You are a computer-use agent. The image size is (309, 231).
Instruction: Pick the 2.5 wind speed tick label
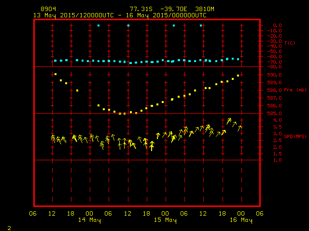(277, 140)
